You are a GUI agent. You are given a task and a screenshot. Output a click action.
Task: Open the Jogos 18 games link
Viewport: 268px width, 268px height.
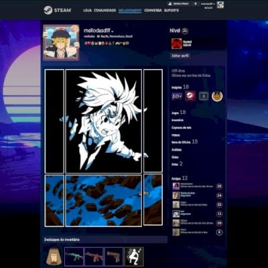(178, 113)
